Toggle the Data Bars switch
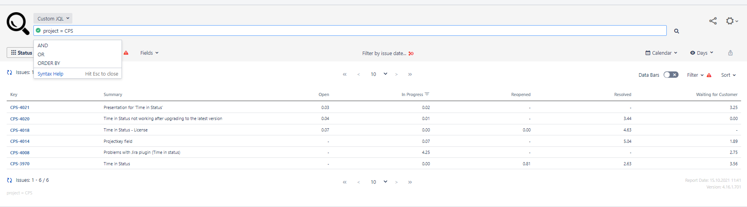This screenshot has width=747, height=207. point(671,75)
